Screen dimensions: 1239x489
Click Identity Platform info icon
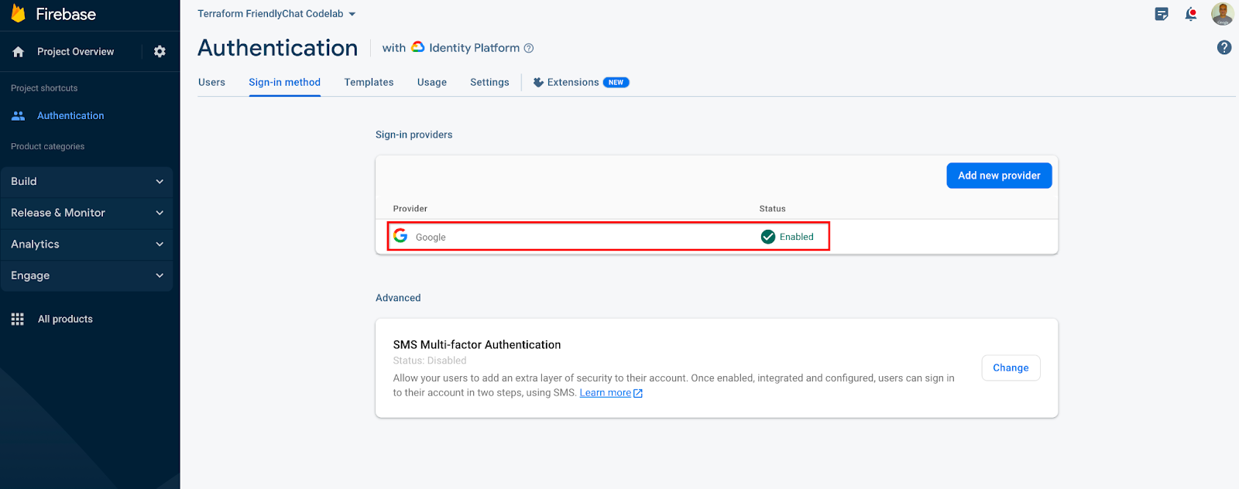click(x=529, y=48)
